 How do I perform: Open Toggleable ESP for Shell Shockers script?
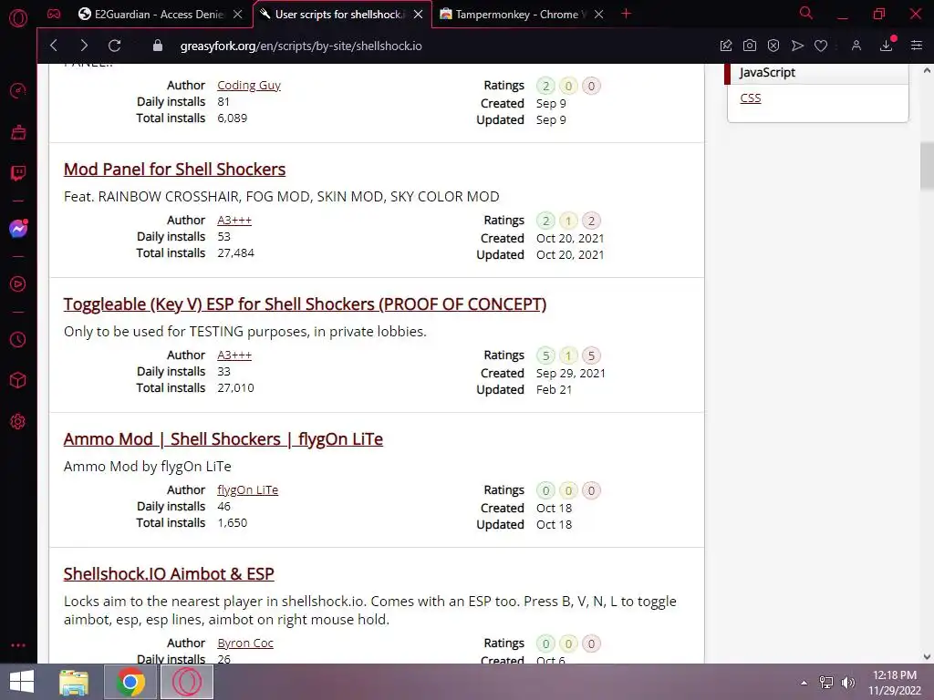click(305, 304)
